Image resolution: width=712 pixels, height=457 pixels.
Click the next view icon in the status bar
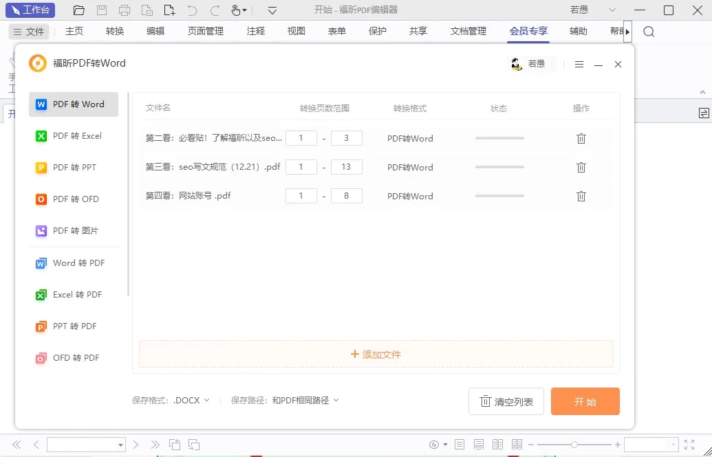point(194,445)
